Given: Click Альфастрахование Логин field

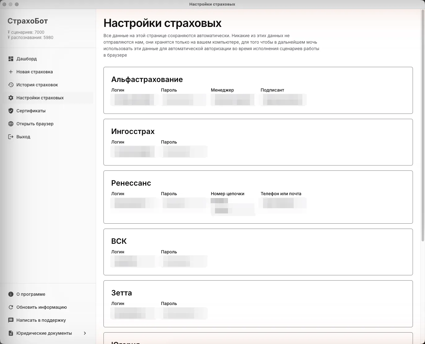Looking at the screenshot, I should point(134,100).
